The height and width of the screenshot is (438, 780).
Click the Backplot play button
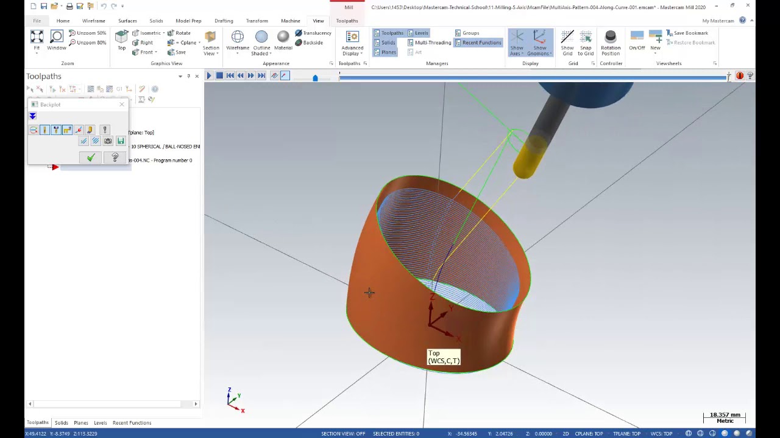(x=209, y=75)
